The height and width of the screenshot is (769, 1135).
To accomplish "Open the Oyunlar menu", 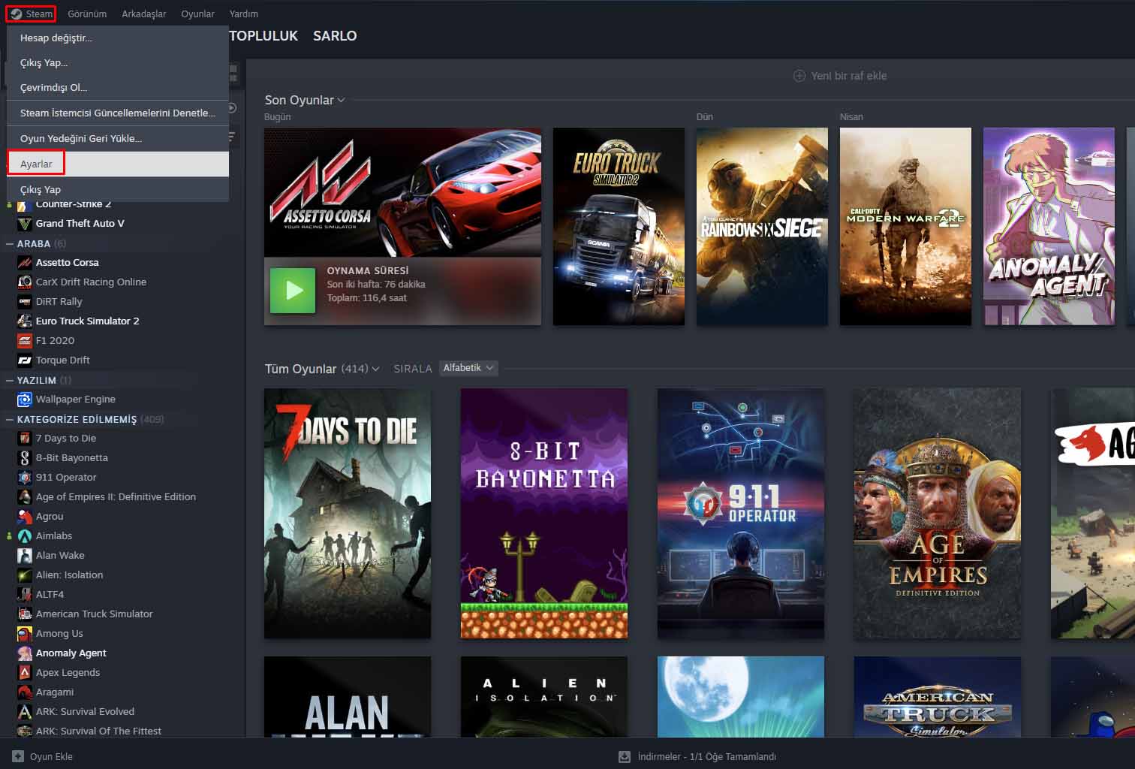I will pos(197,14).
